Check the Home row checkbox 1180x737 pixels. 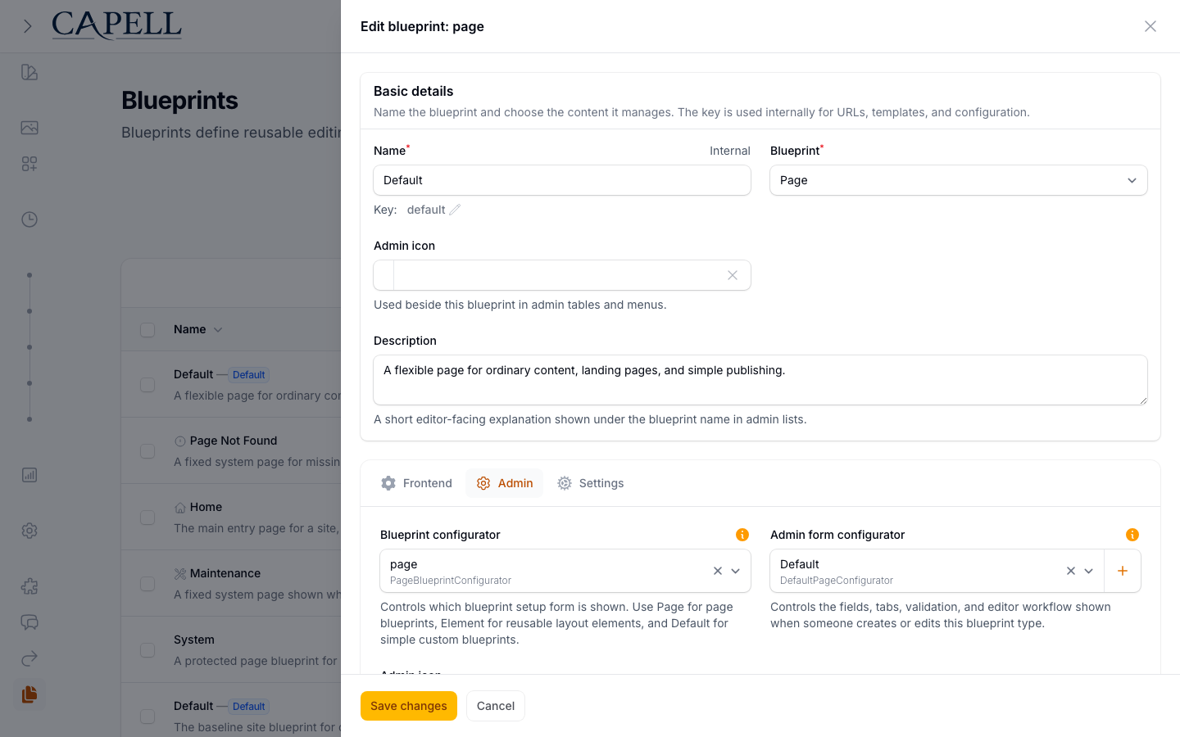point(147,518)
